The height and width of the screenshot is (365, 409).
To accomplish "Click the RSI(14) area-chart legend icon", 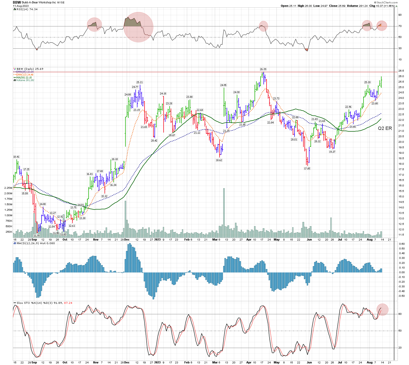I will [x=14, y=9].
